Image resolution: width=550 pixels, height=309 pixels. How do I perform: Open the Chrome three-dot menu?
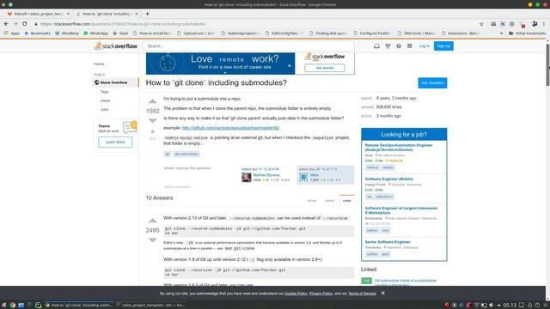click(x=544, y=24)
